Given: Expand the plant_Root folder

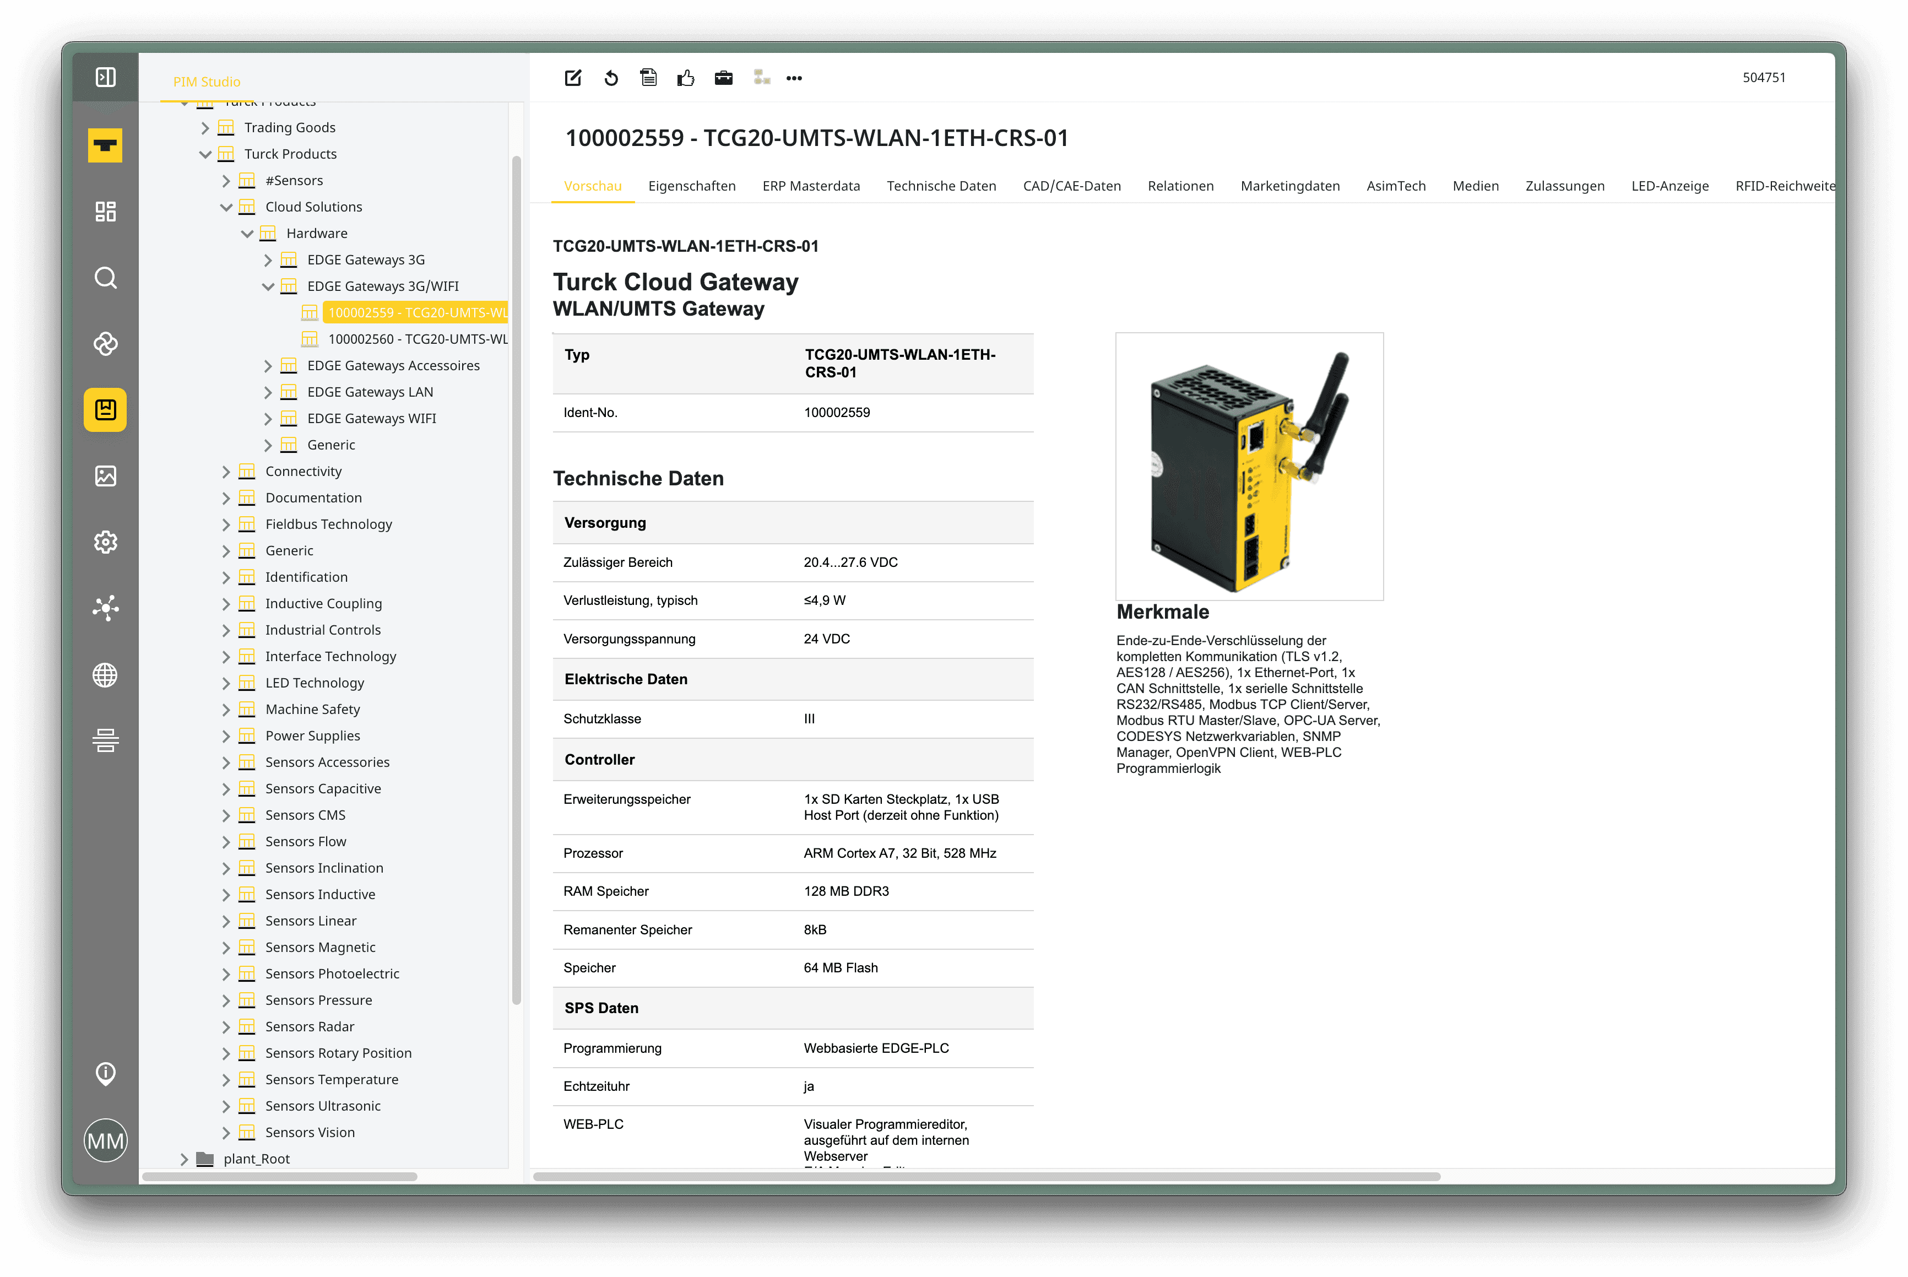Looking at the screenshot, I should click(184, 1158).
